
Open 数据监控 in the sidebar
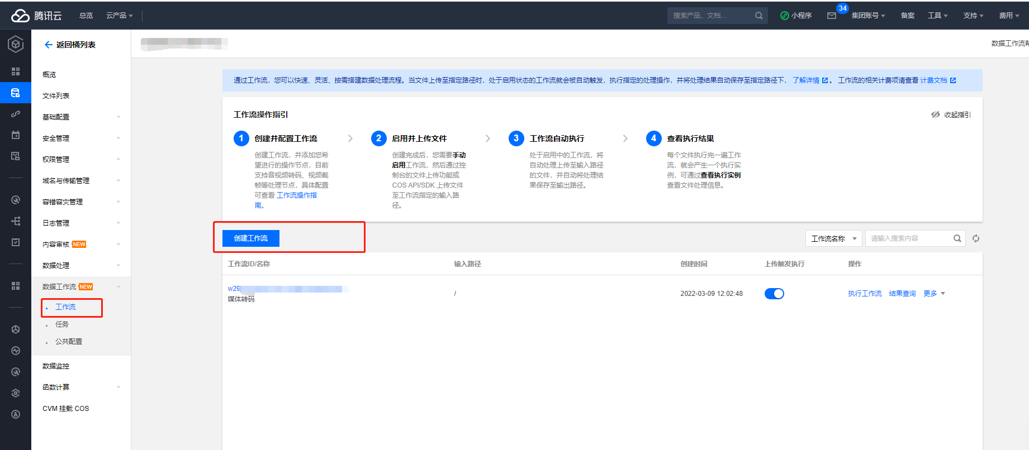(x=56, y=366)
